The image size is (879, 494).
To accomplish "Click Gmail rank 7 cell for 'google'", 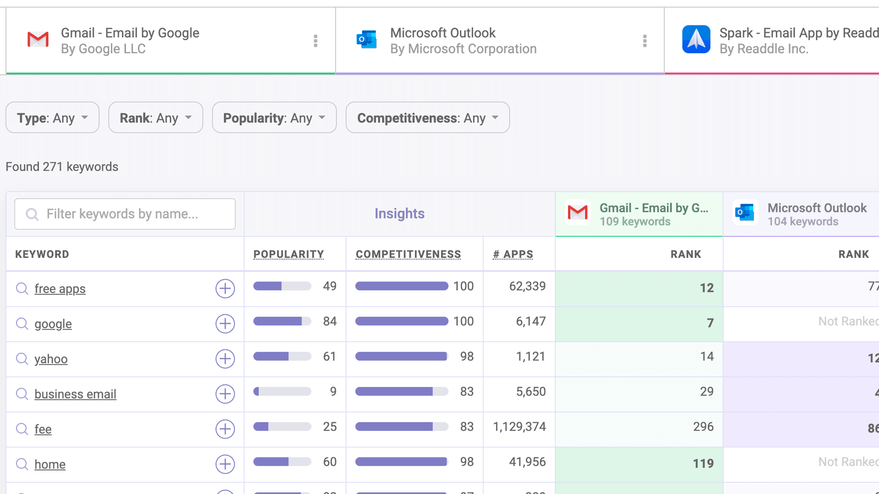I will pos(639,324).
